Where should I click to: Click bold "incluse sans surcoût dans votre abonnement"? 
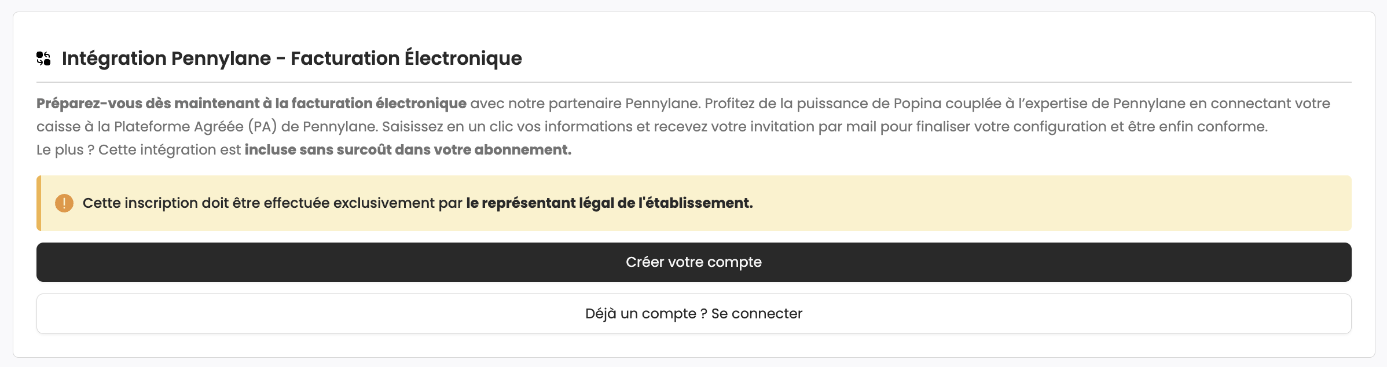408,150
